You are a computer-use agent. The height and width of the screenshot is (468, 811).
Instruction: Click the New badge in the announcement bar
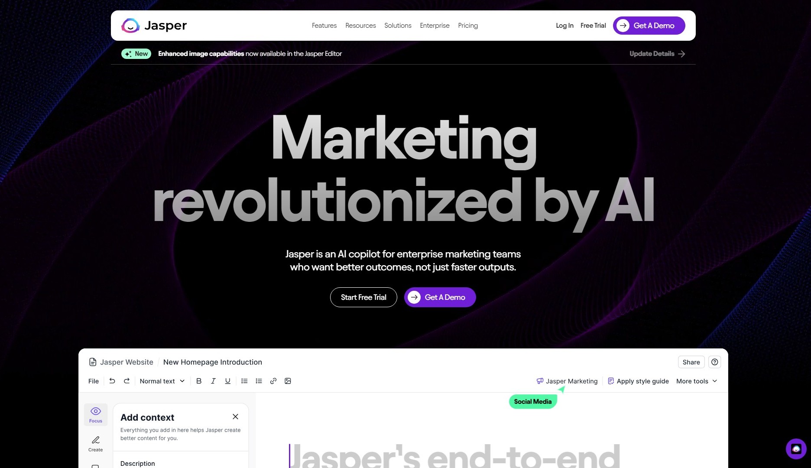pos(136,54)
